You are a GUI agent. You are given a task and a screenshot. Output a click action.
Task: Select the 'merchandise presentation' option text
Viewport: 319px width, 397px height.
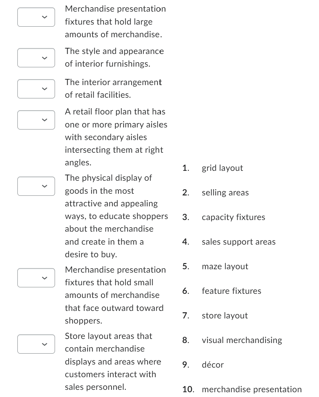tap(252, 389)
